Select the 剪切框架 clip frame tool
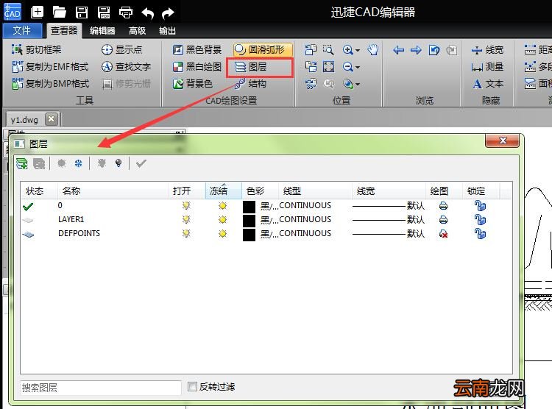 36,49
